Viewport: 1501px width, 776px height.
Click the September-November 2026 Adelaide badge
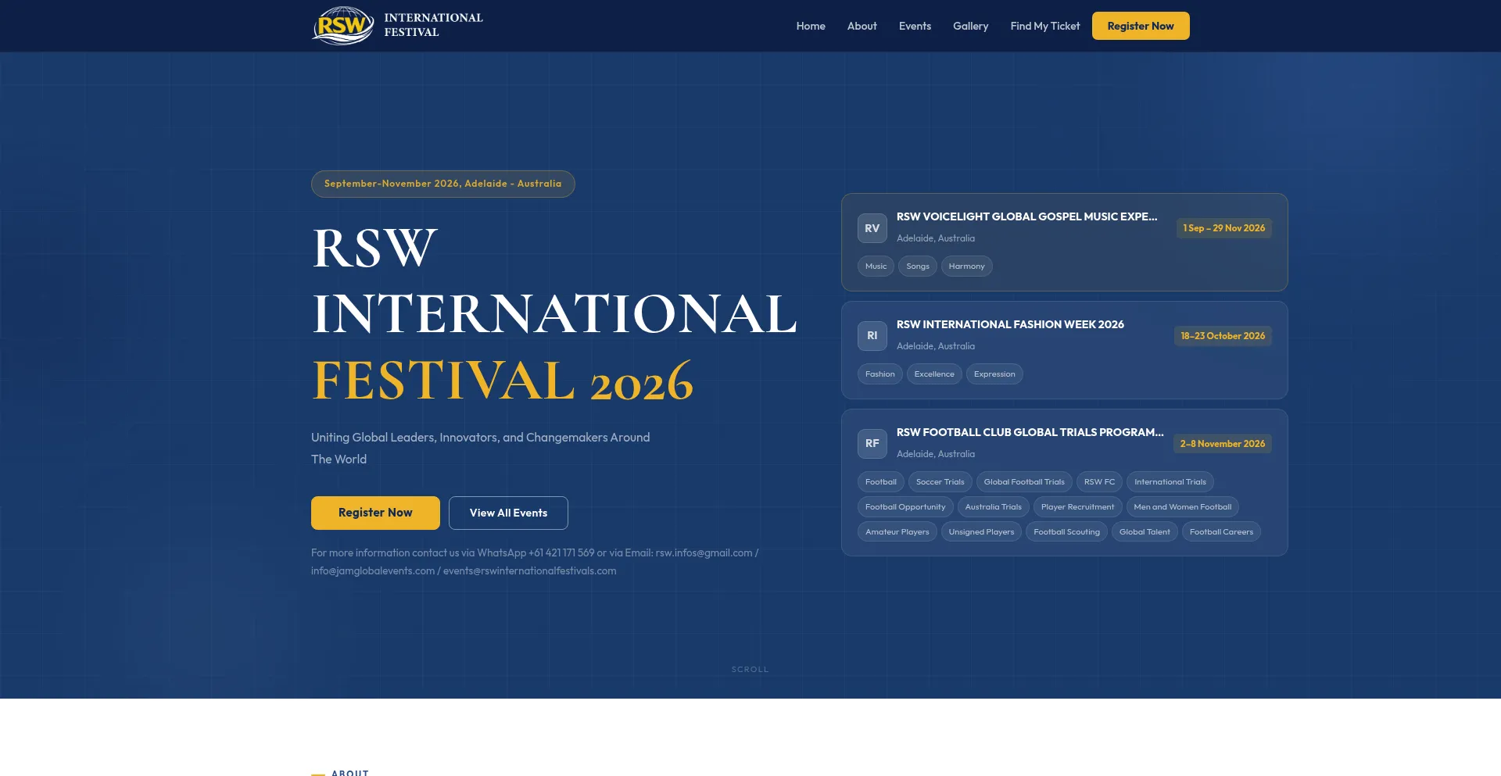click(442, 184)
